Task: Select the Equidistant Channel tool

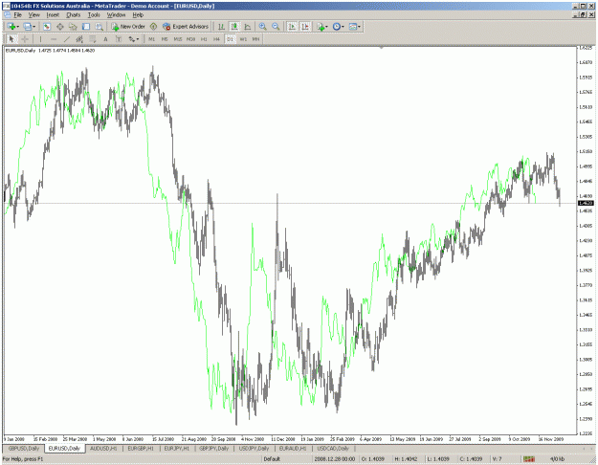Action: click(79, 39)
